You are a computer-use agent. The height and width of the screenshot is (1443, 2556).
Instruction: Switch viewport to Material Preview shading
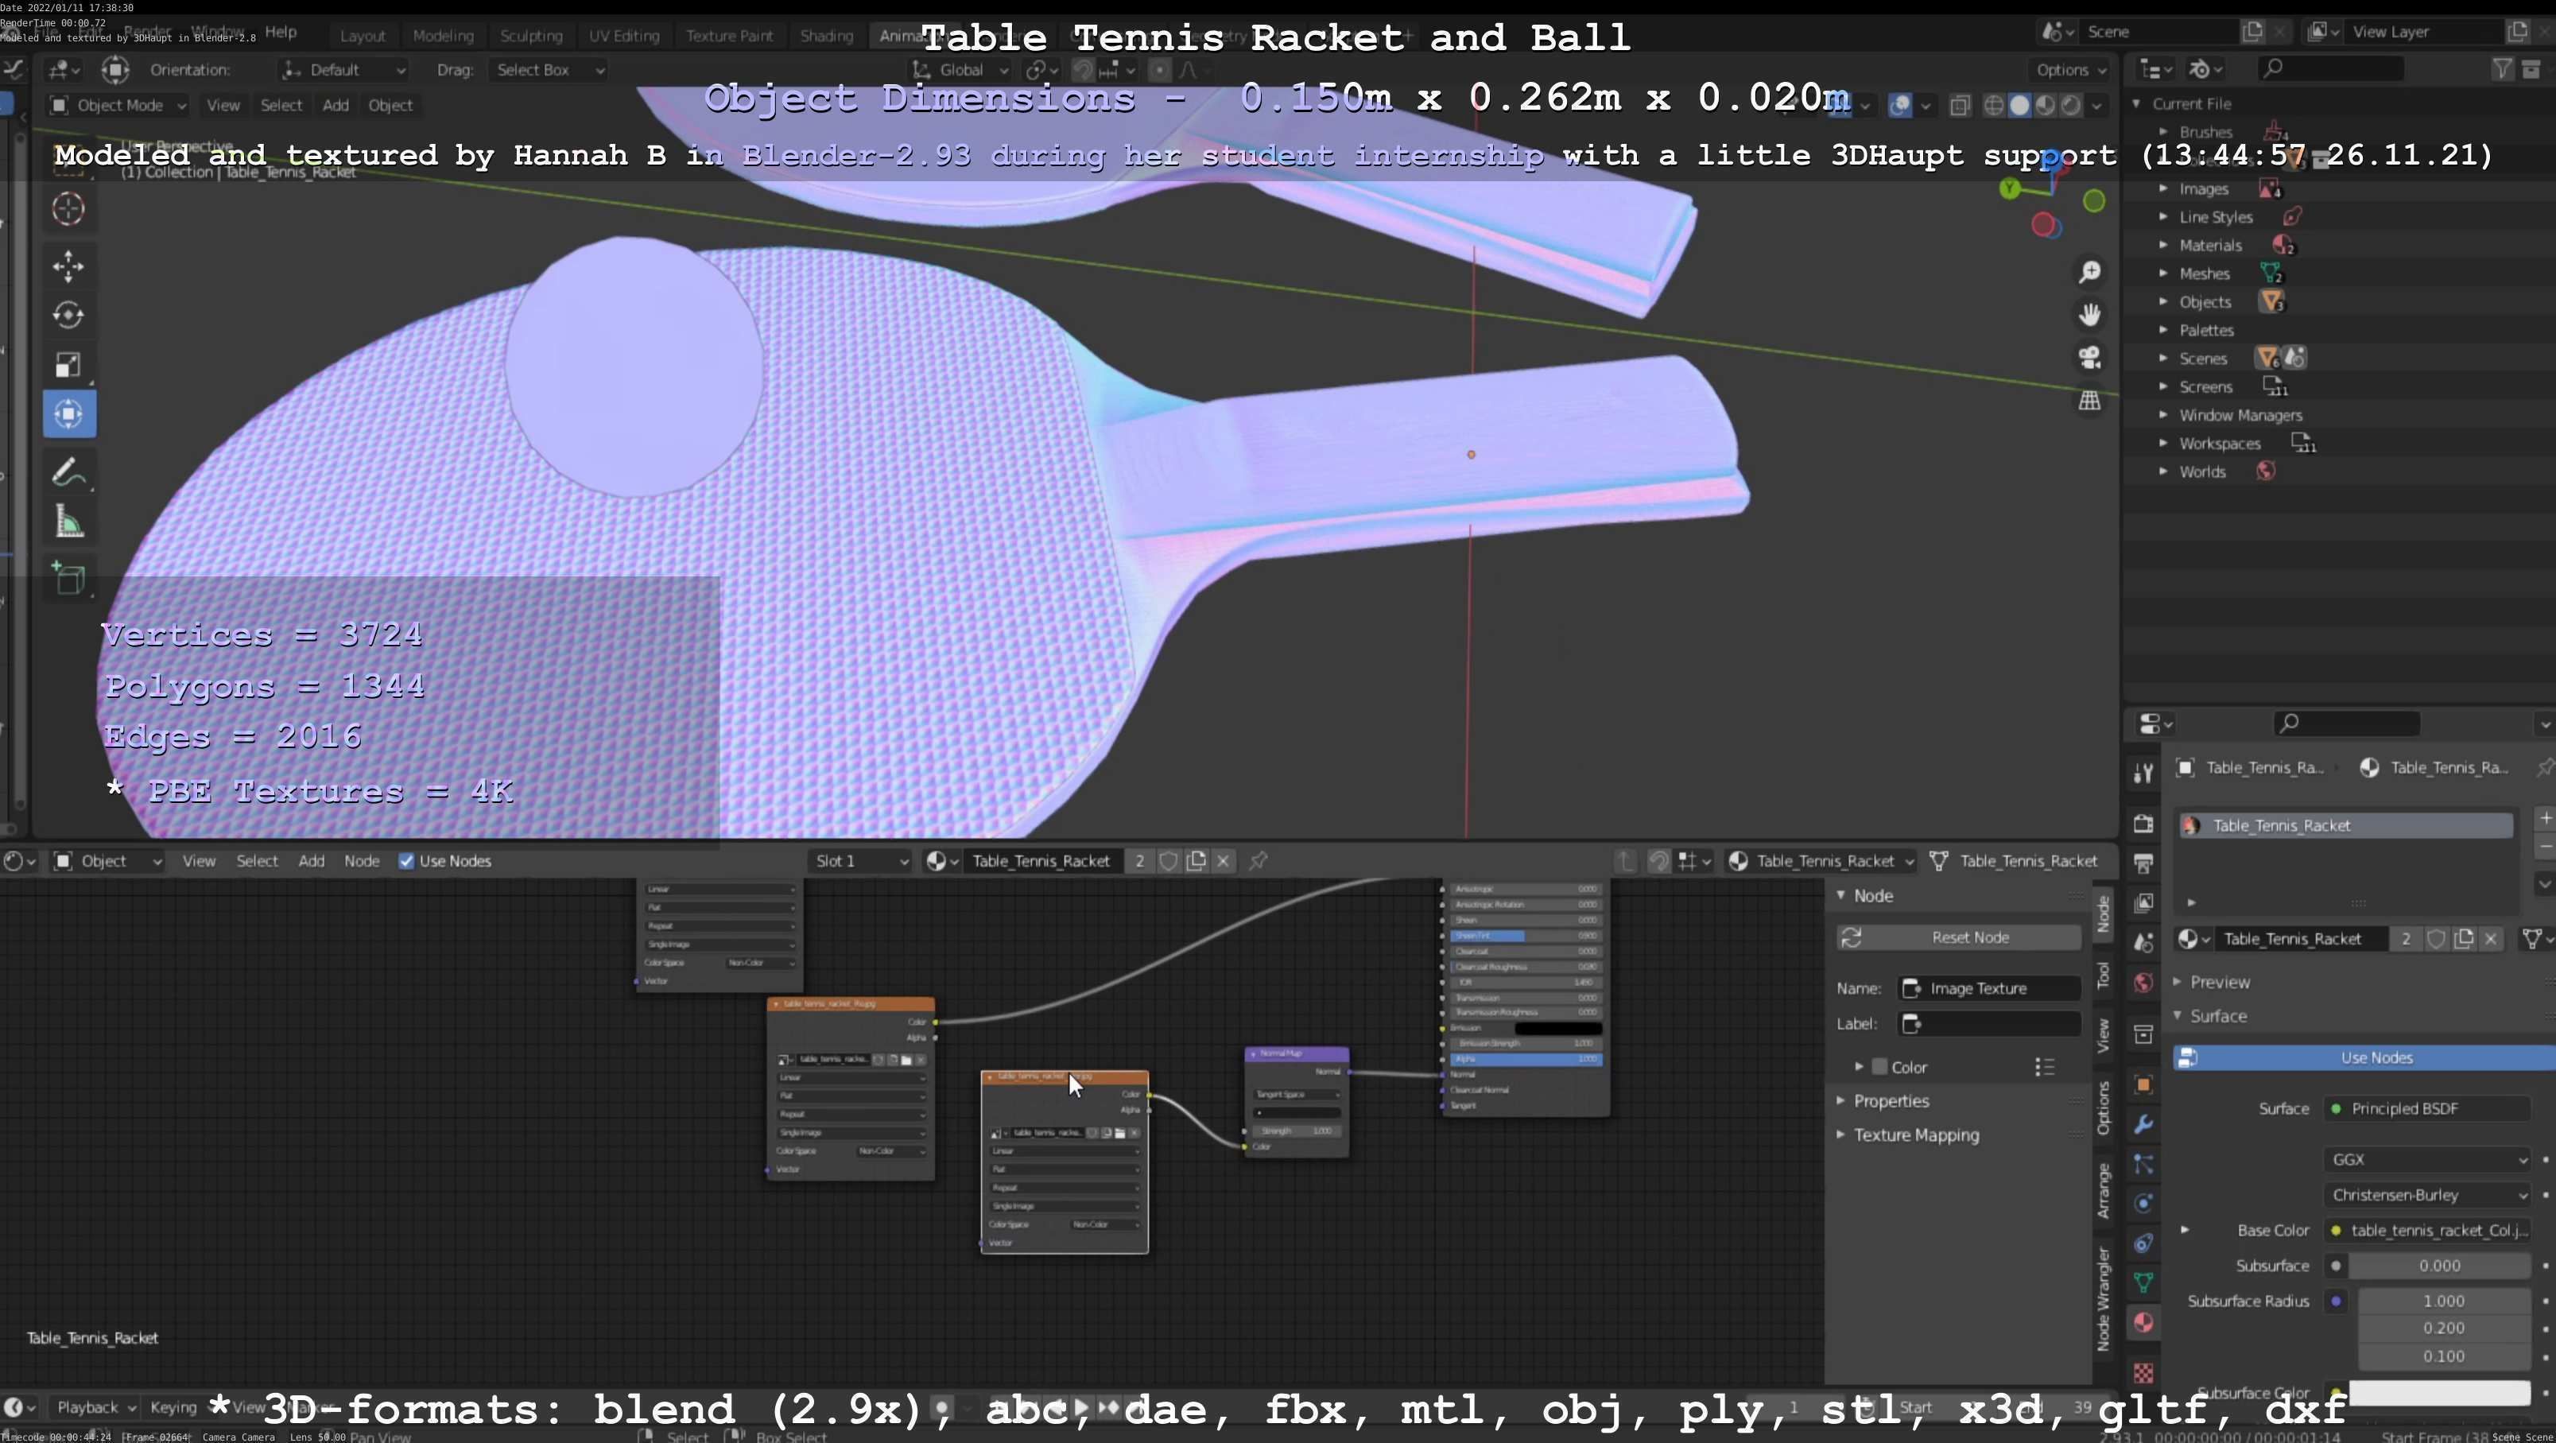[x=2045, y=105]
